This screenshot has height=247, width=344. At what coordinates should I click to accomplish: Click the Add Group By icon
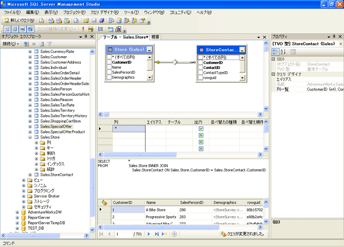coord(101,29)
